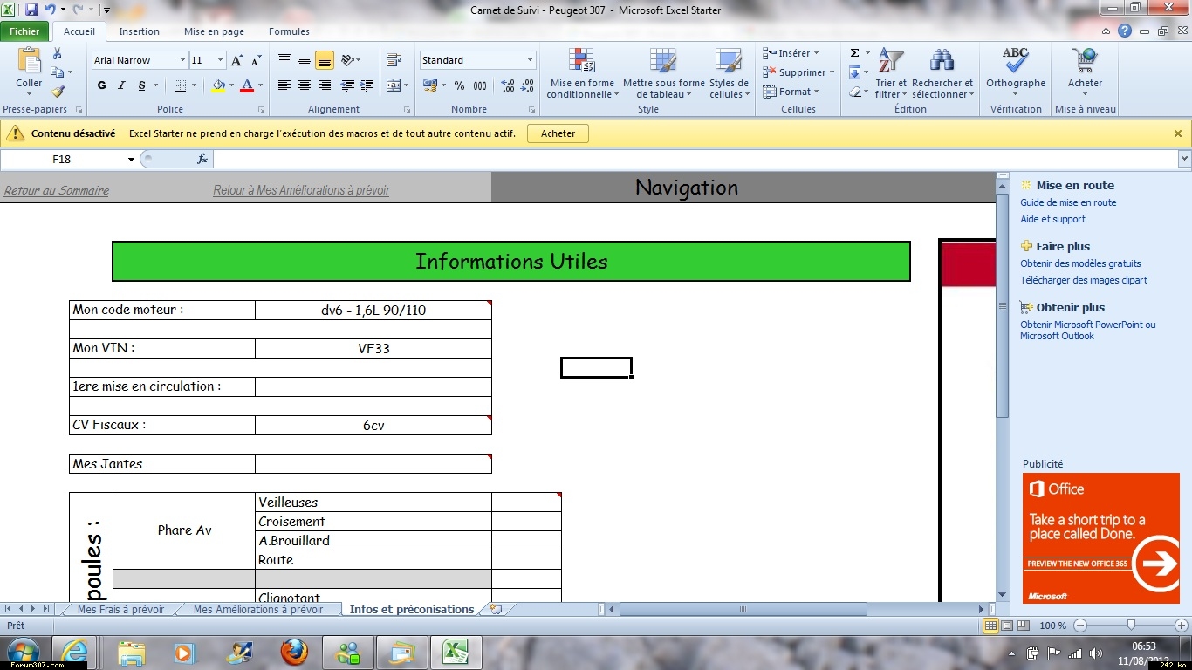The image size is (1192, 670).
Task: Center text horizontally
Action: point(305,85)
